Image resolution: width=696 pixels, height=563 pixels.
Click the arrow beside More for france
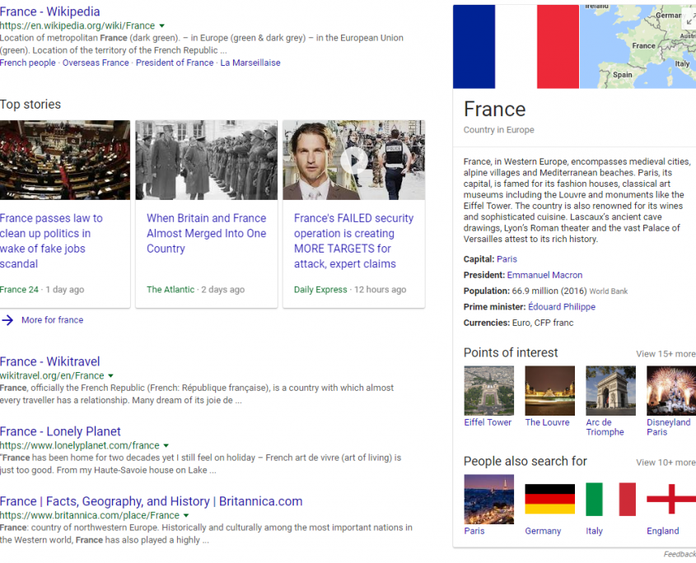point(7,320)
